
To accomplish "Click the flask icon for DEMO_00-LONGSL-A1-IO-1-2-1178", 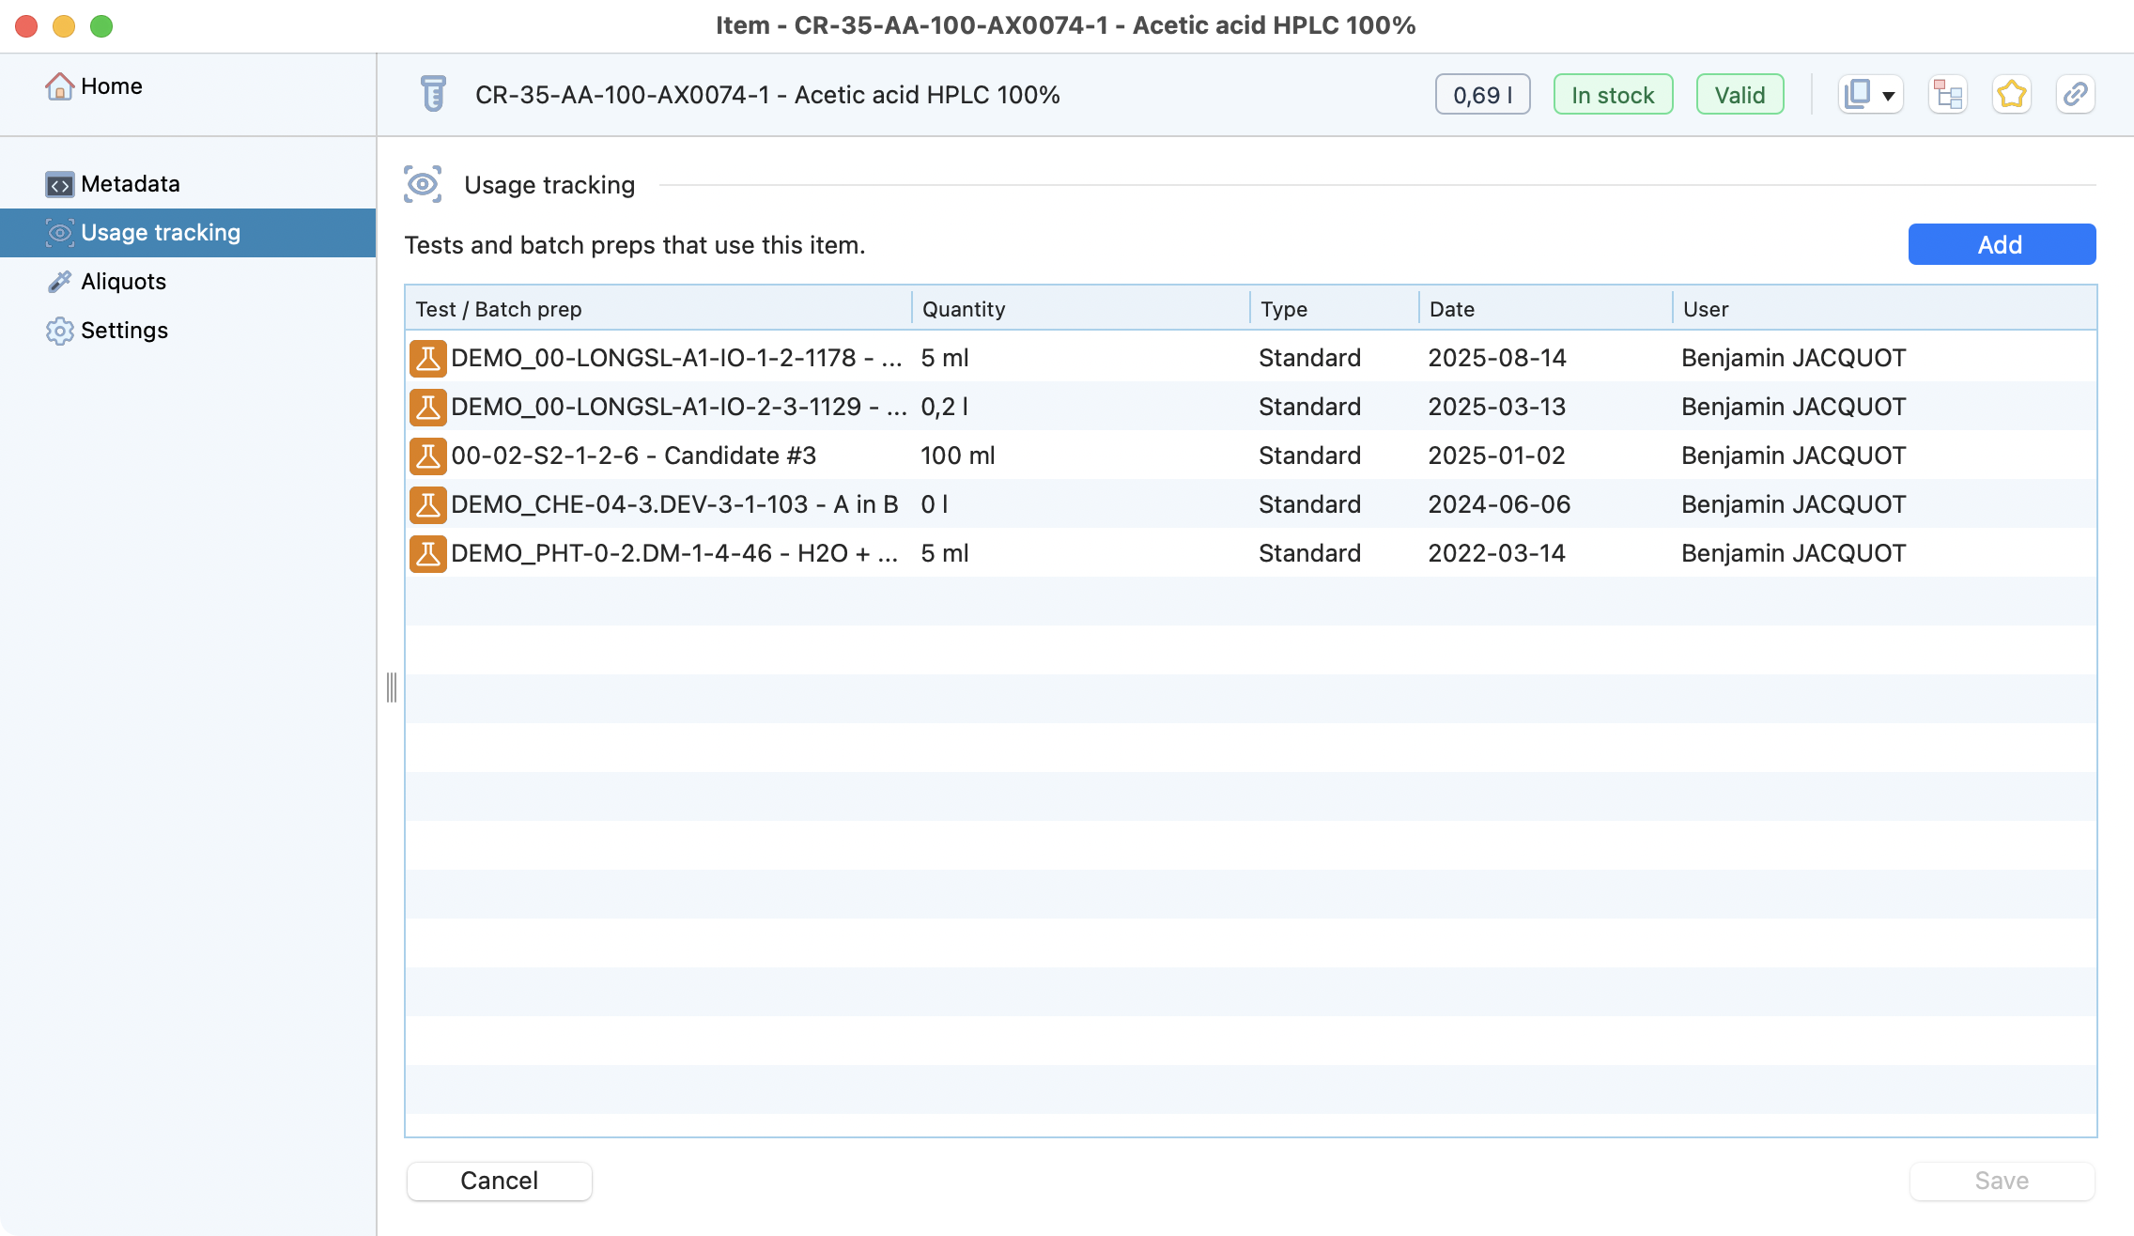I will (427, 358).
